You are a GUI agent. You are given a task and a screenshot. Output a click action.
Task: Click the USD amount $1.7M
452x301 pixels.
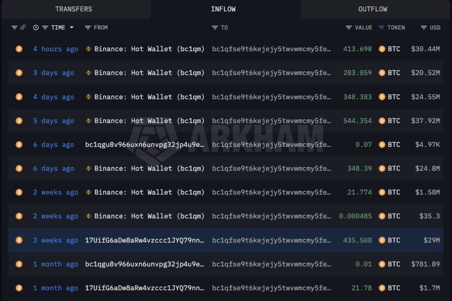coord(429,288)
